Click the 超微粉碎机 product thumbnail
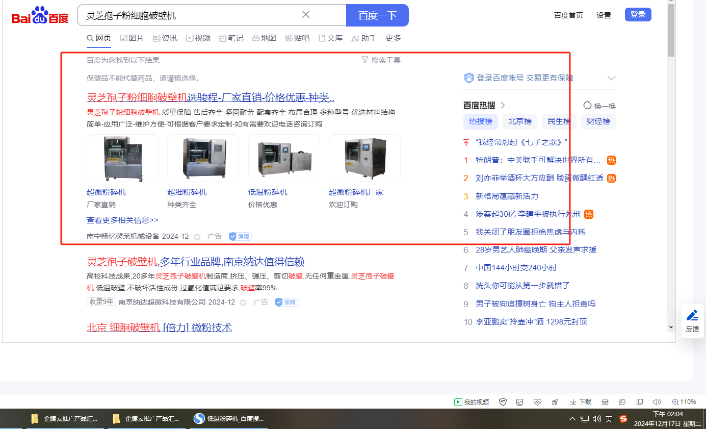706x429 pixels. [122, 158]
